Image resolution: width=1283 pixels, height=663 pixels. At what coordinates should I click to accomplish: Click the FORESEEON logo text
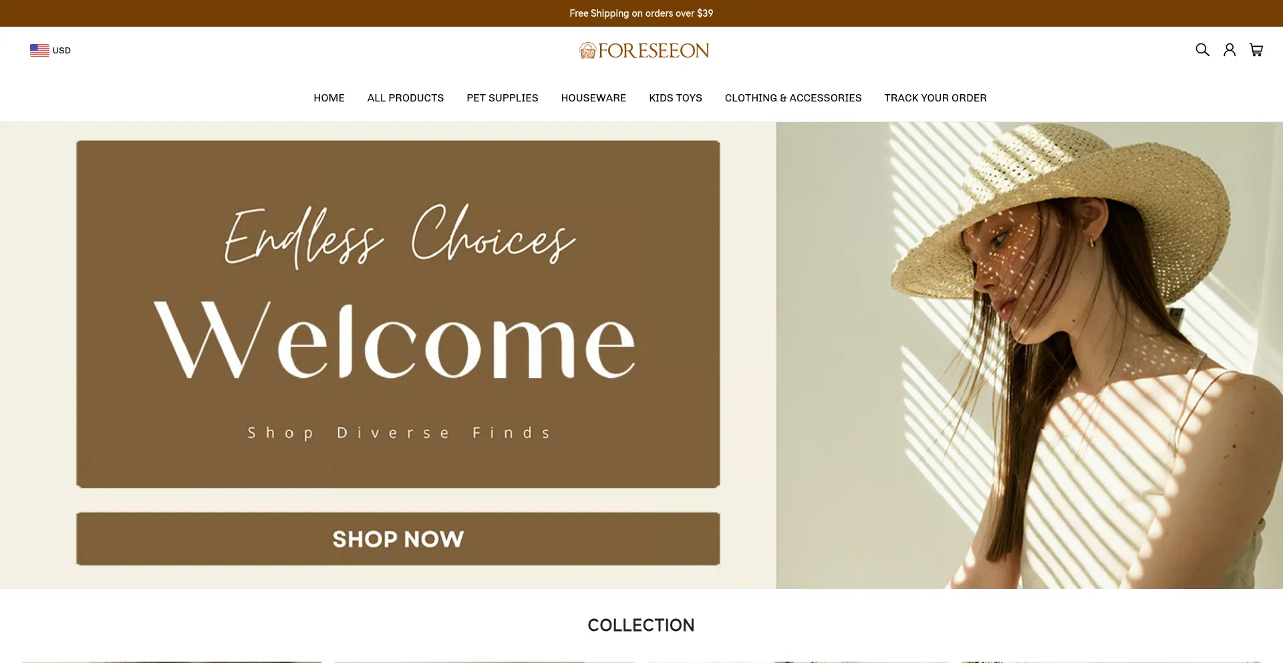point(654,51)
